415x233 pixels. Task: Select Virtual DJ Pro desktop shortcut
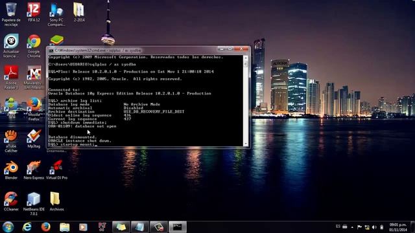56,170
